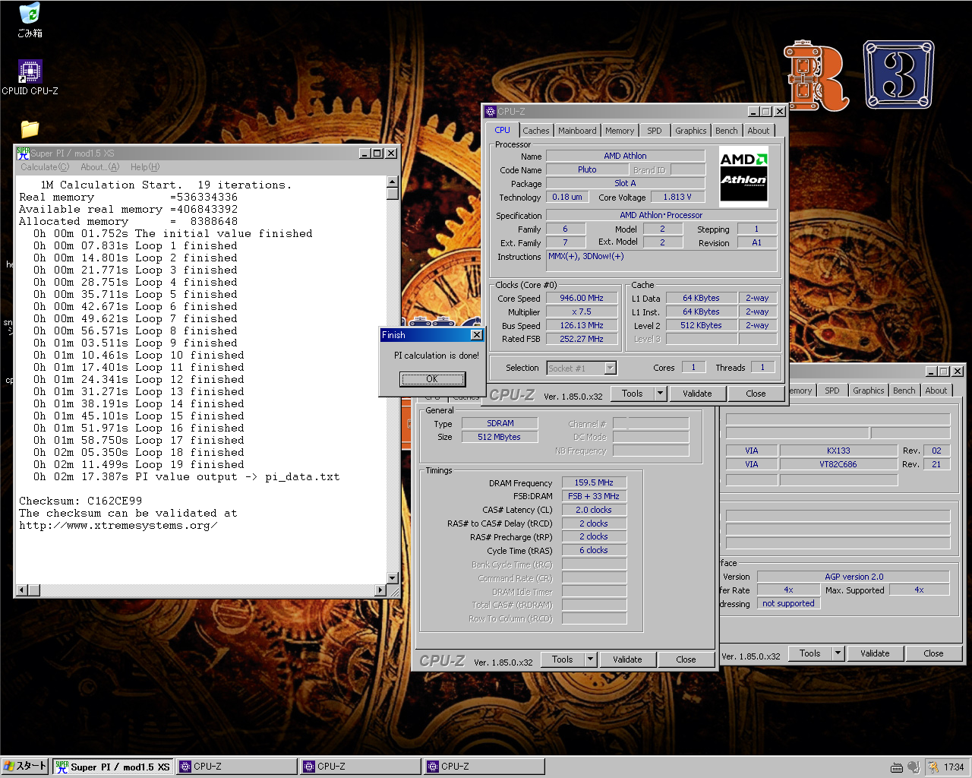The image size is (972, 778).
Task: Click Close in the Memory CPU-Z window
Action: (x=686, y=659)
